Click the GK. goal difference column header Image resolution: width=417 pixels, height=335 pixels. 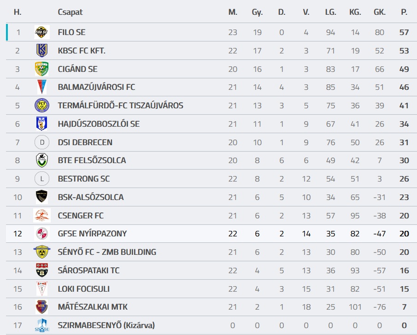(380, 12)
